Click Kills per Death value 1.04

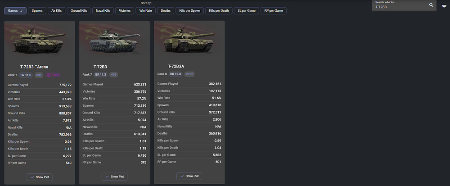pyautogui.click(x=218, y=148)
